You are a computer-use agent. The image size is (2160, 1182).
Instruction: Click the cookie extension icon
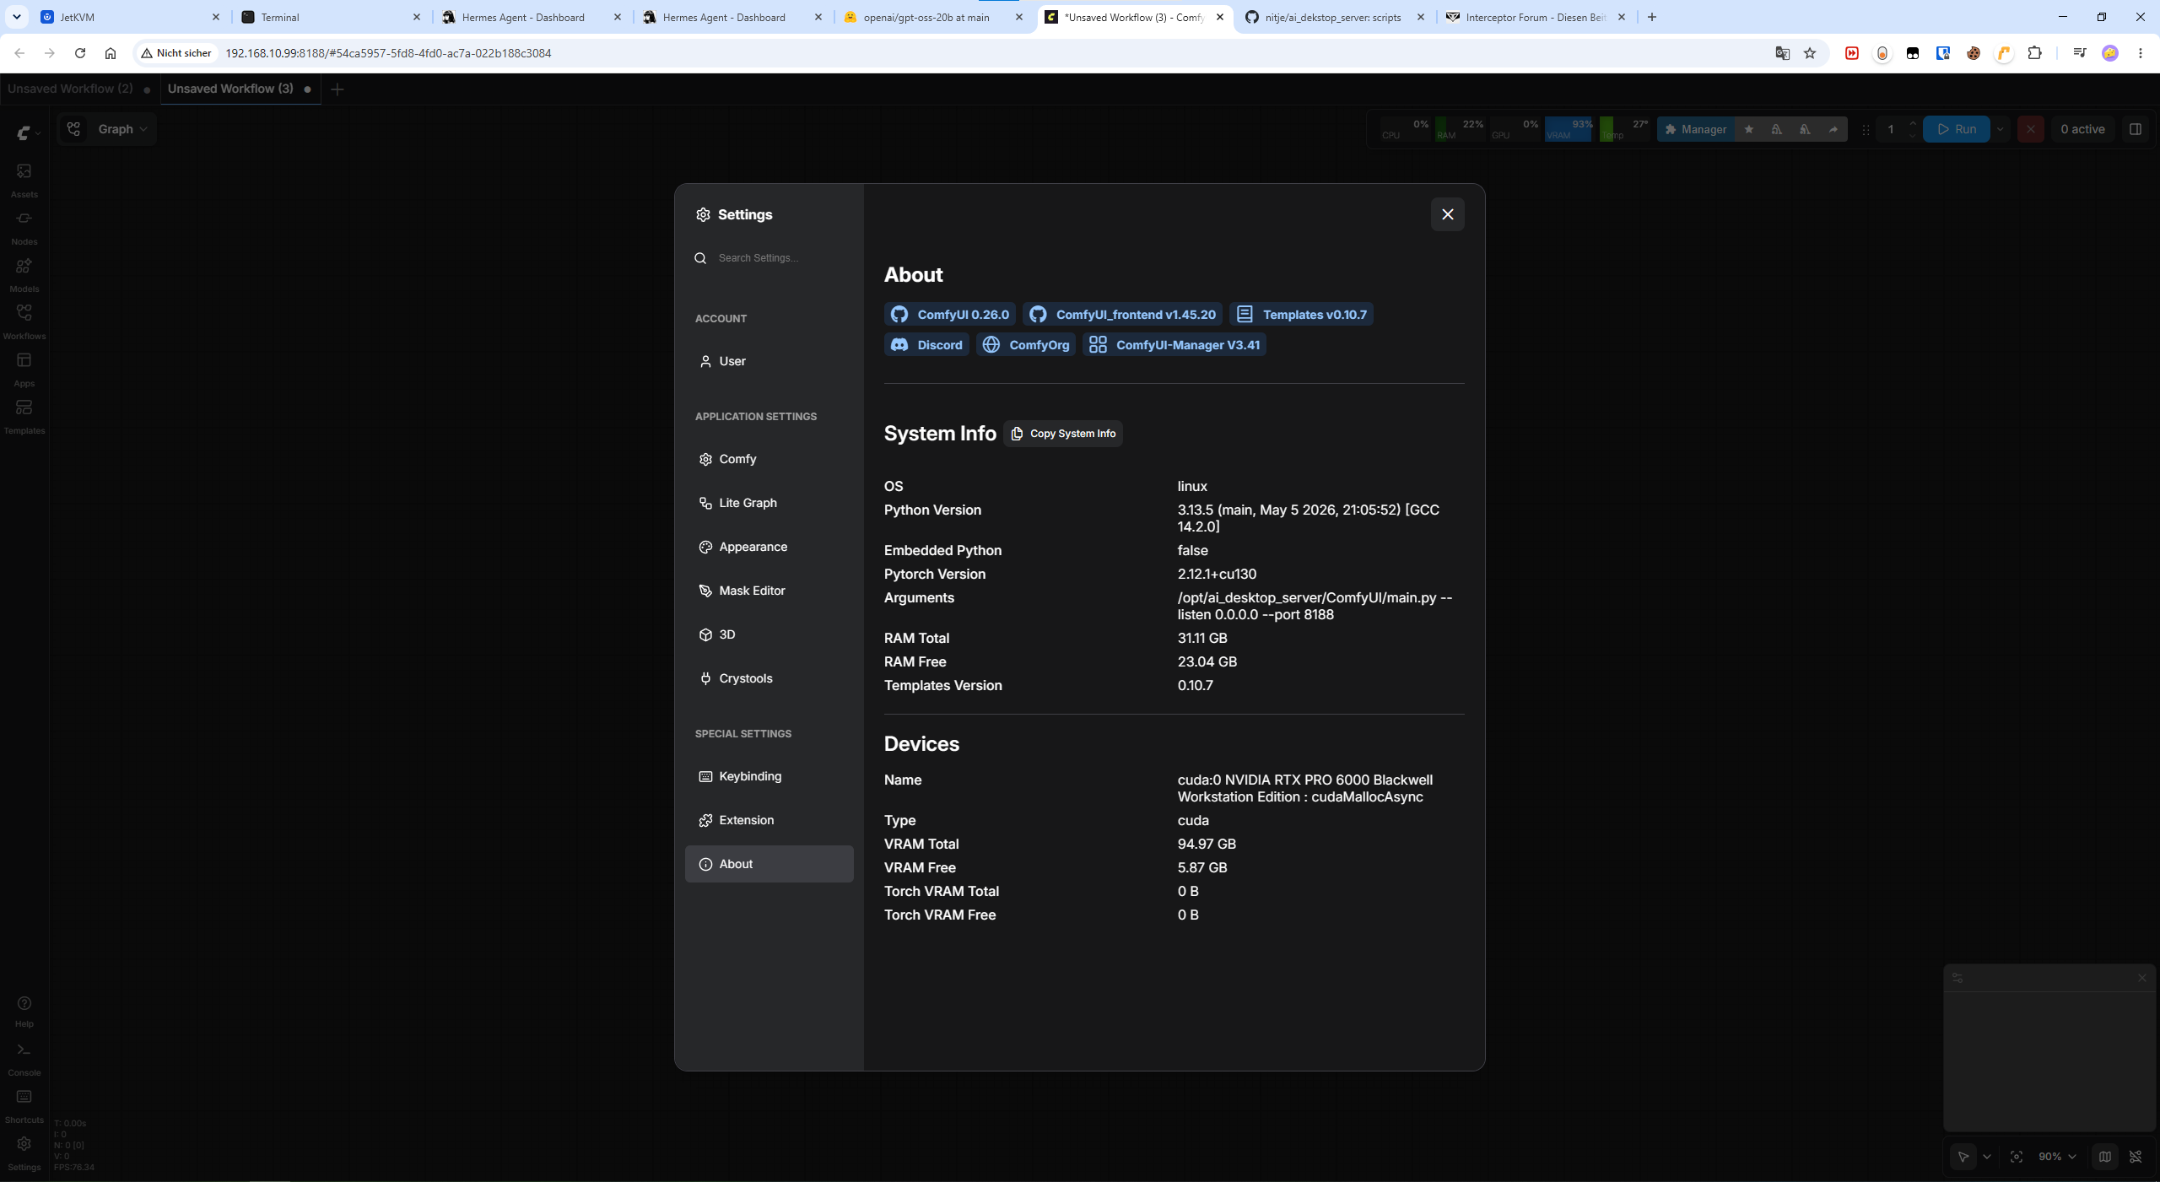pos(1974,53)
